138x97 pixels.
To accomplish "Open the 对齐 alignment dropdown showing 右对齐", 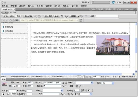I will (91, 94).
